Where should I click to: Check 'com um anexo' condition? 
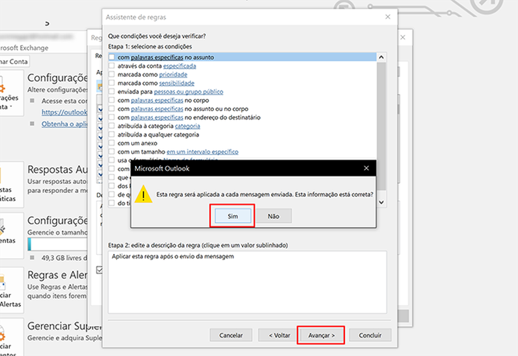coord(112,143)
